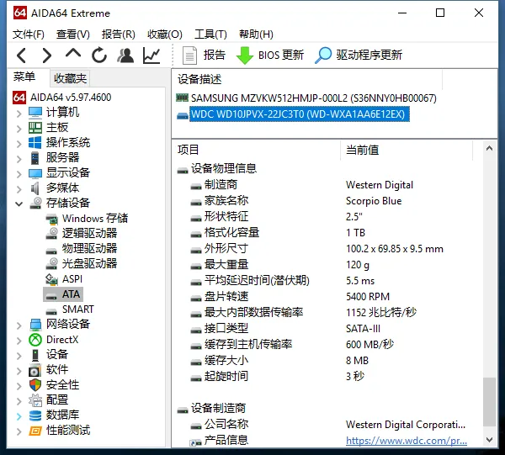Click the 报告 report toolbar button
Image resolution: width=505 pixels, height=455 pixels.
(204, 56)
